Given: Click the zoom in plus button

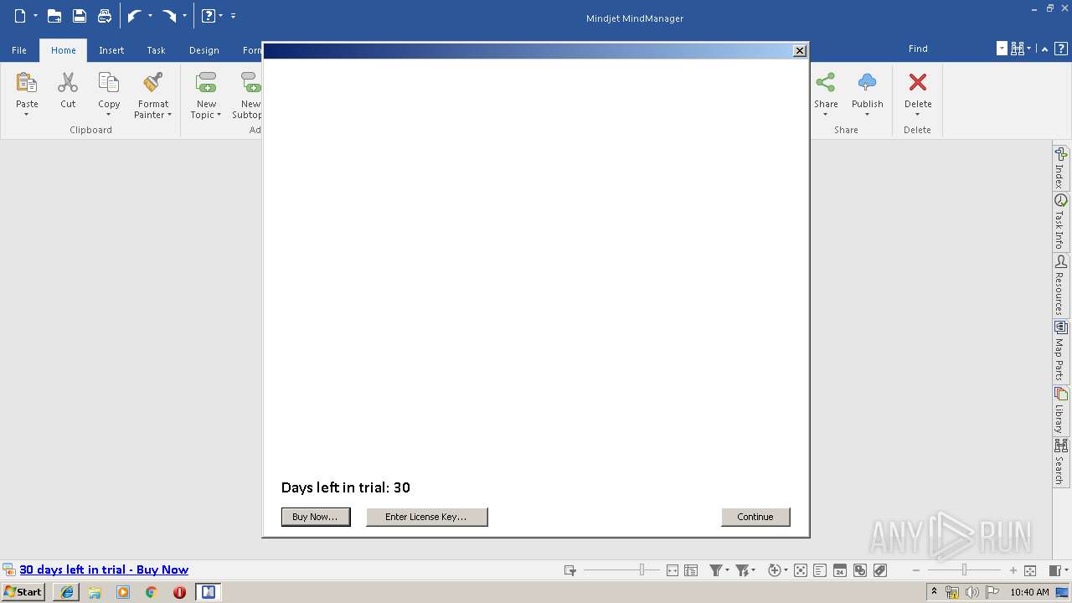Looking at the screenshot, I should pos(1013,570).
